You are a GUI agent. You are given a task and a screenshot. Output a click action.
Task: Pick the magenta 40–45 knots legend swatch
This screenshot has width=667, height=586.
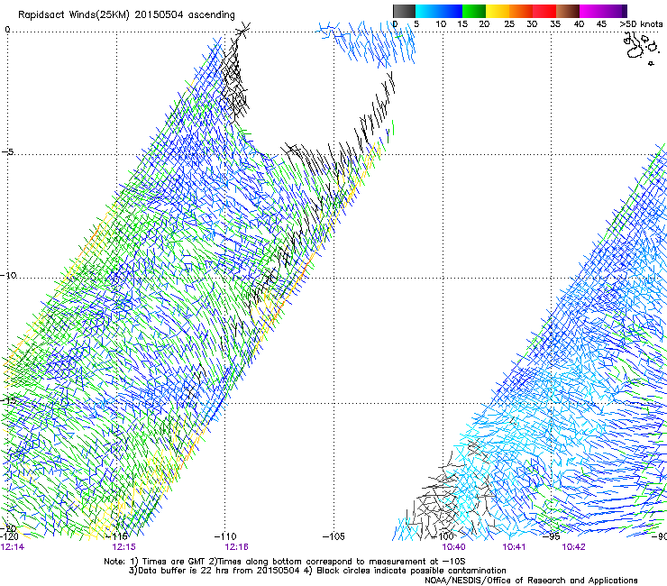pos(591,11)
